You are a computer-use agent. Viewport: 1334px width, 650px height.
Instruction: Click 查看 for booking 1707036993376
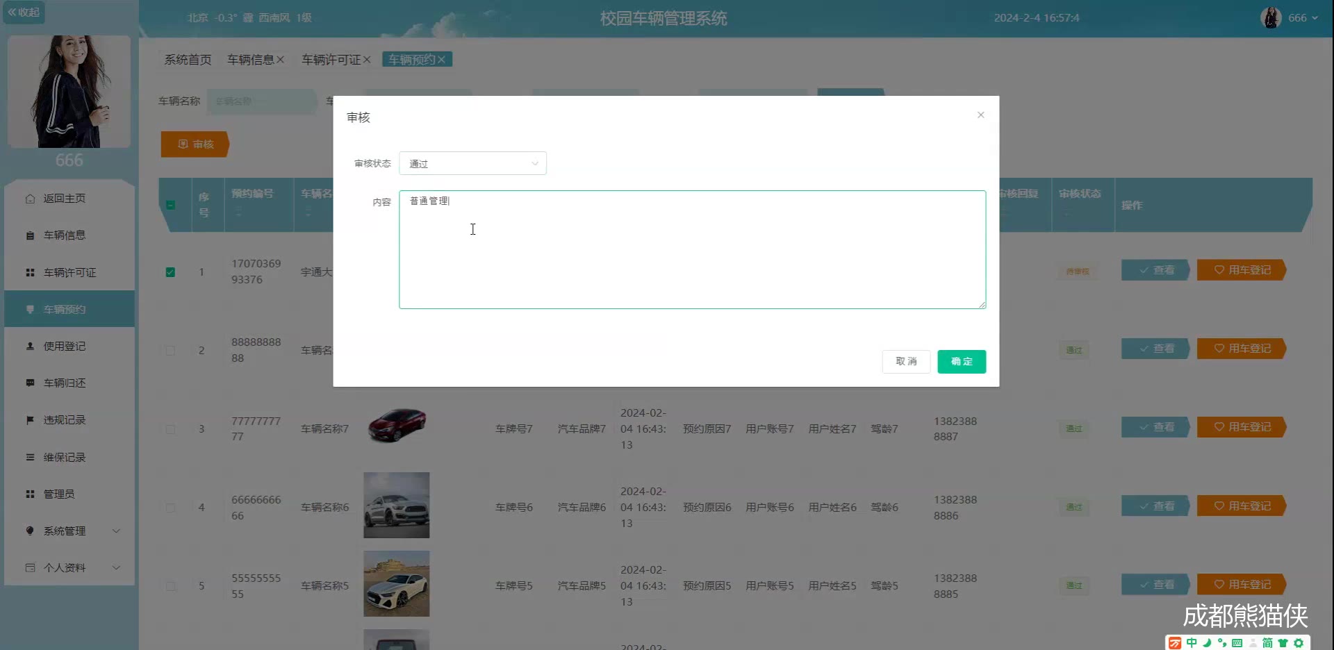point(1155,270)
